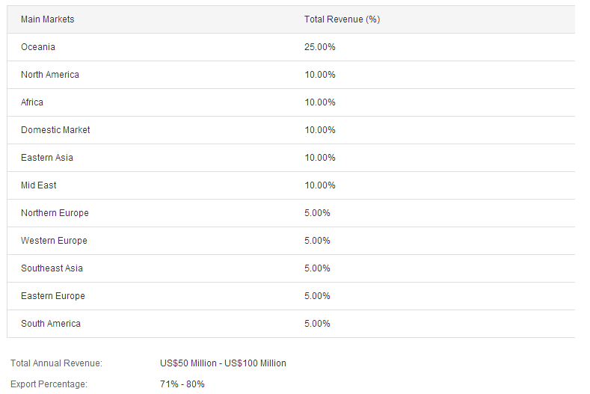590x394 pixels.
Task: Click the Western Europe row label
Action: 54,241
